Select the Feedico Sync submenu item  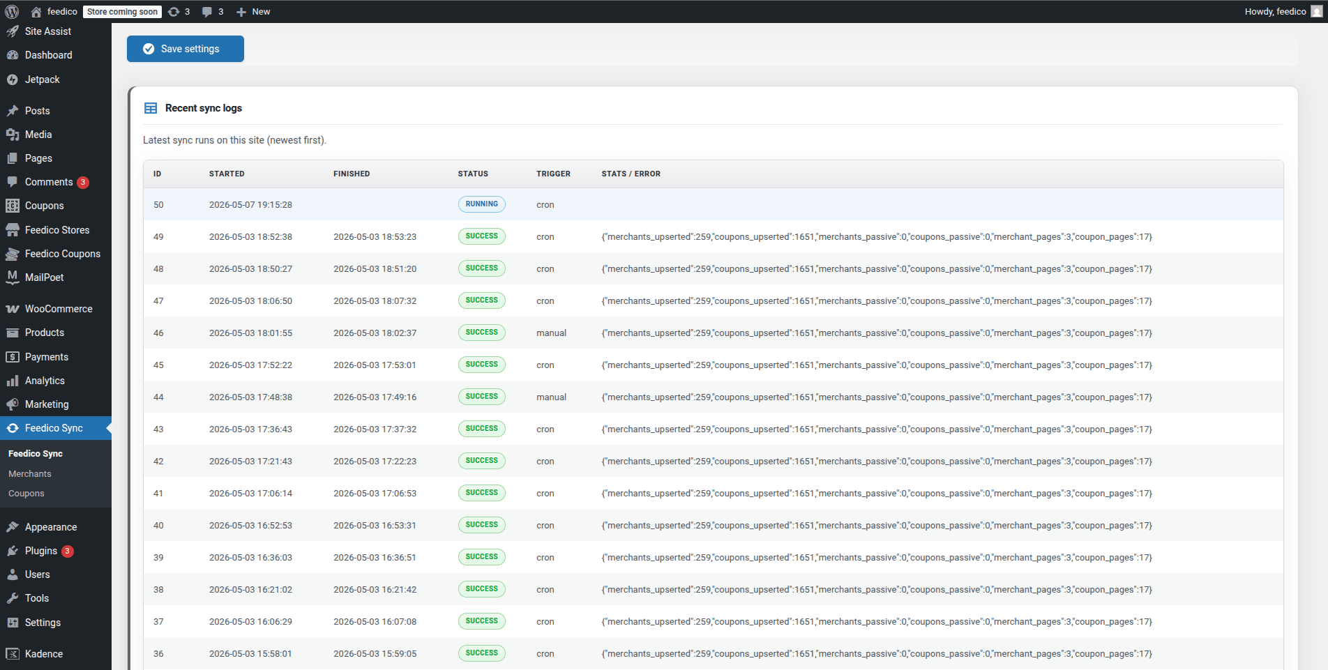point(36,454)
